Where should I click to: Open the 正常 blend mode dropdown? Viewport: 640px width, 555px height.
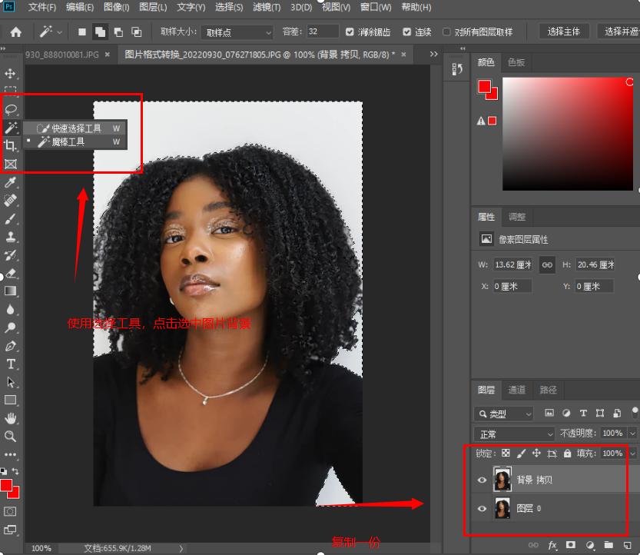pos(514,434)
